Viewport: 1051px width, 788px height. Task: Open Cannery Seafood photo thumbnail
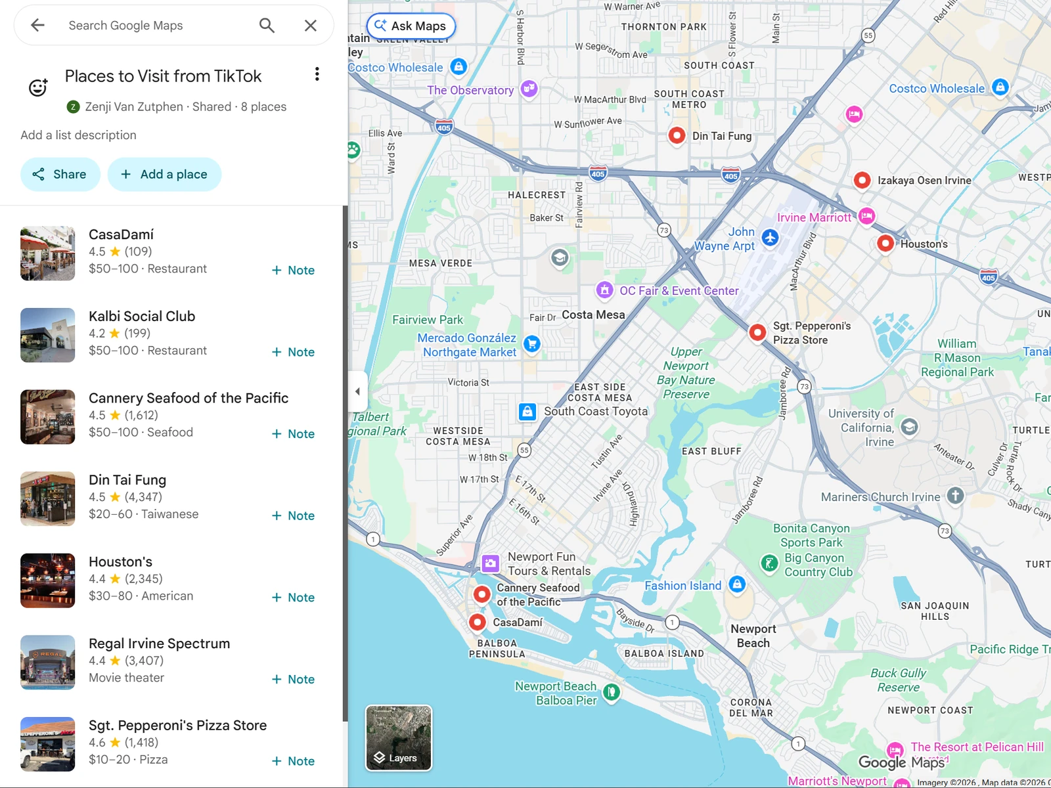(x=48, y=417)
